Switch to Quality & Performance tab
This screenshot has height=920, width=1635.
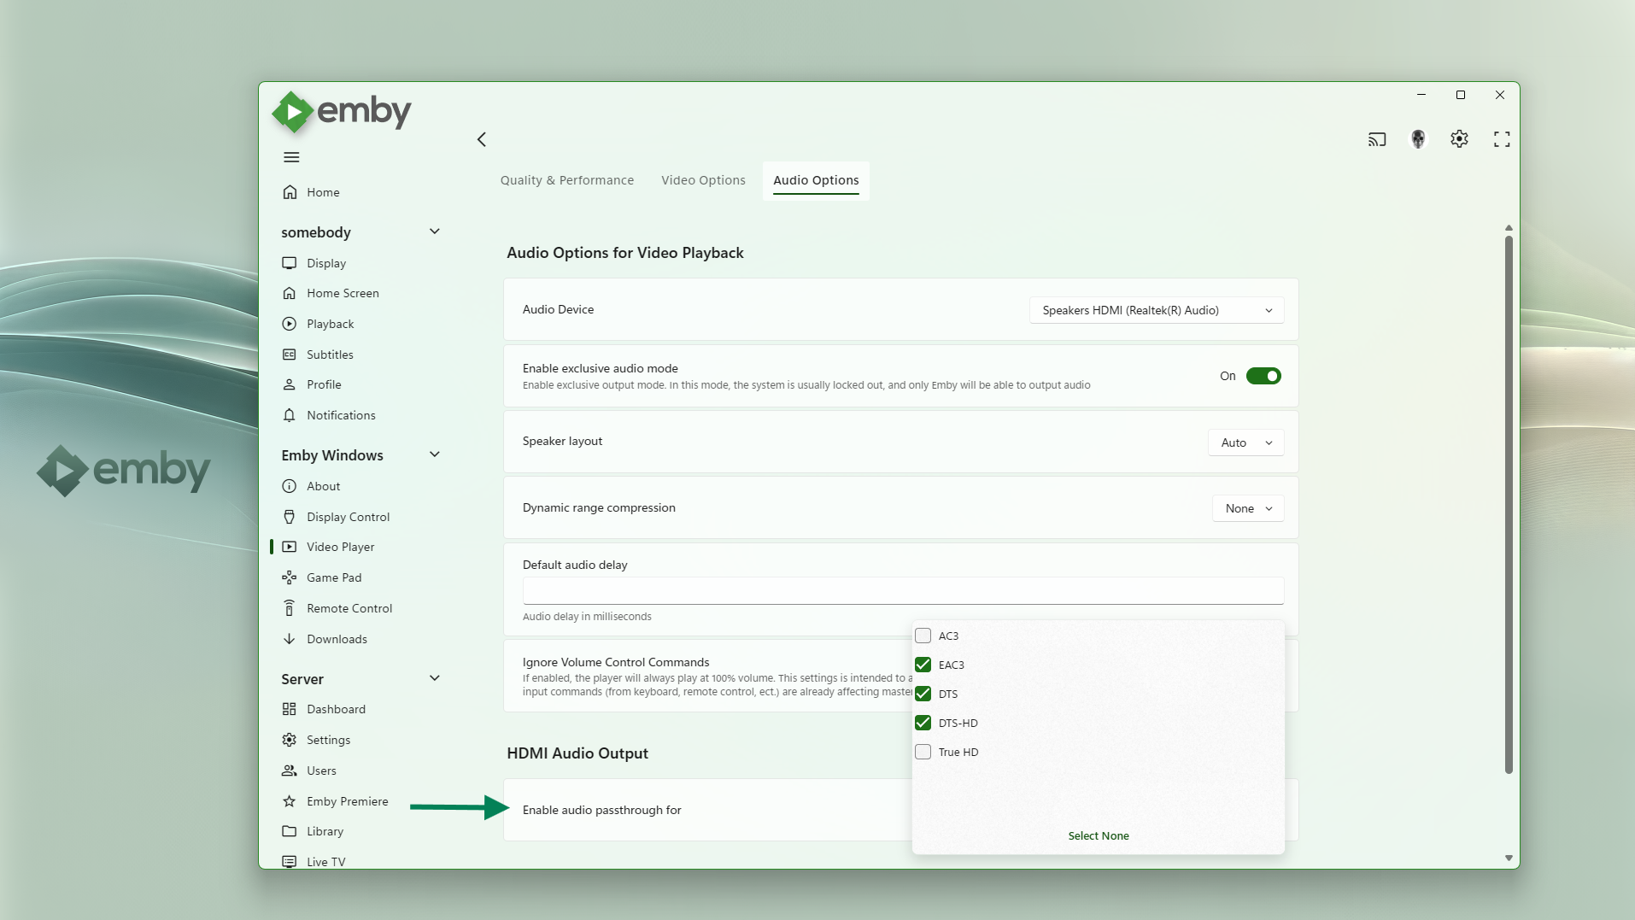pyautogui.click(x=567, y=180)
